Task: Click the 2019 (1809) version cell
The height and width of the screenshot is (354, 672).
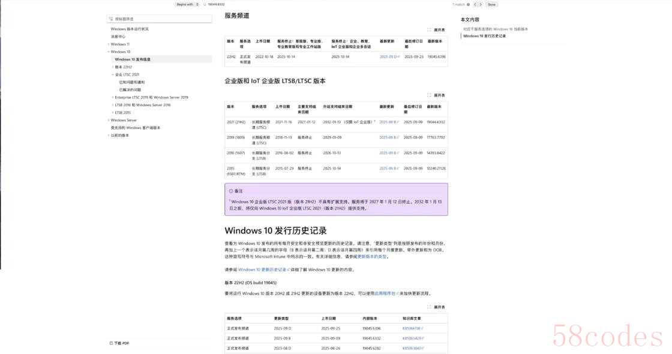Action: [x=236, y=137]
